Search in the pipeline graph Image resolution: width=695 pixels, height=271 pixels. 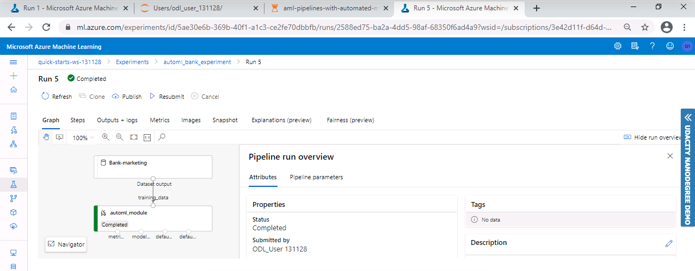162,137
